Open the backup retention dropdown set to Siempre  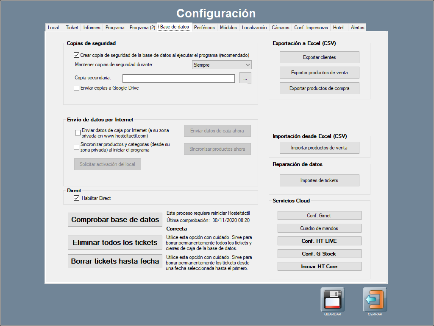(x=222, y=65)
